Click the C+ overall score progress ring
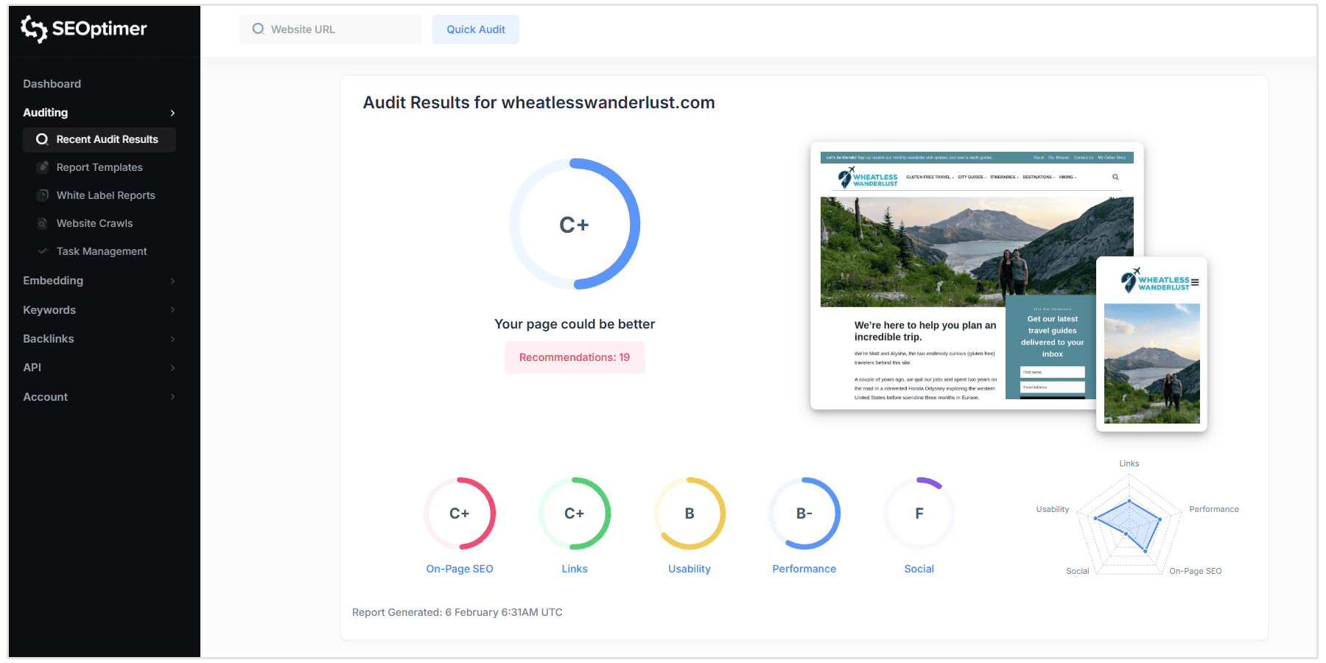 (x=575, y=224)
